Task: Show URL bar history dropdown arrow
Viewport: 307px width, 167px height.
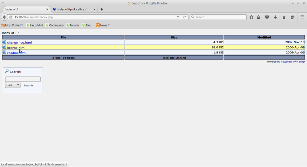Action: pyautogui.click(x=178, y=17)
